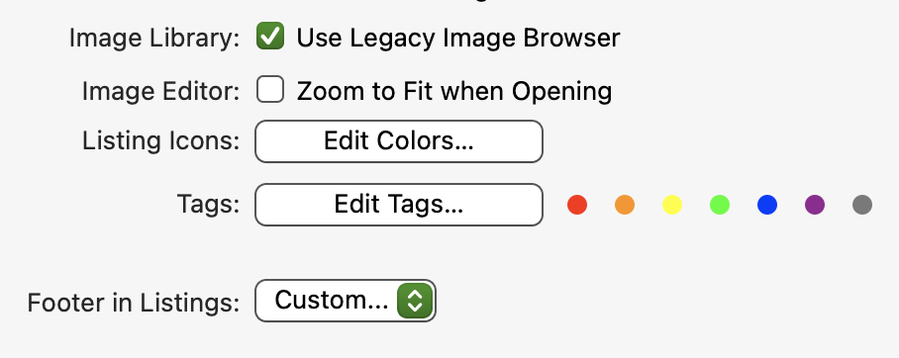Select the orange tag color dot
The height and width of the screenshot is (358, 899).
[x=625, y=205]
